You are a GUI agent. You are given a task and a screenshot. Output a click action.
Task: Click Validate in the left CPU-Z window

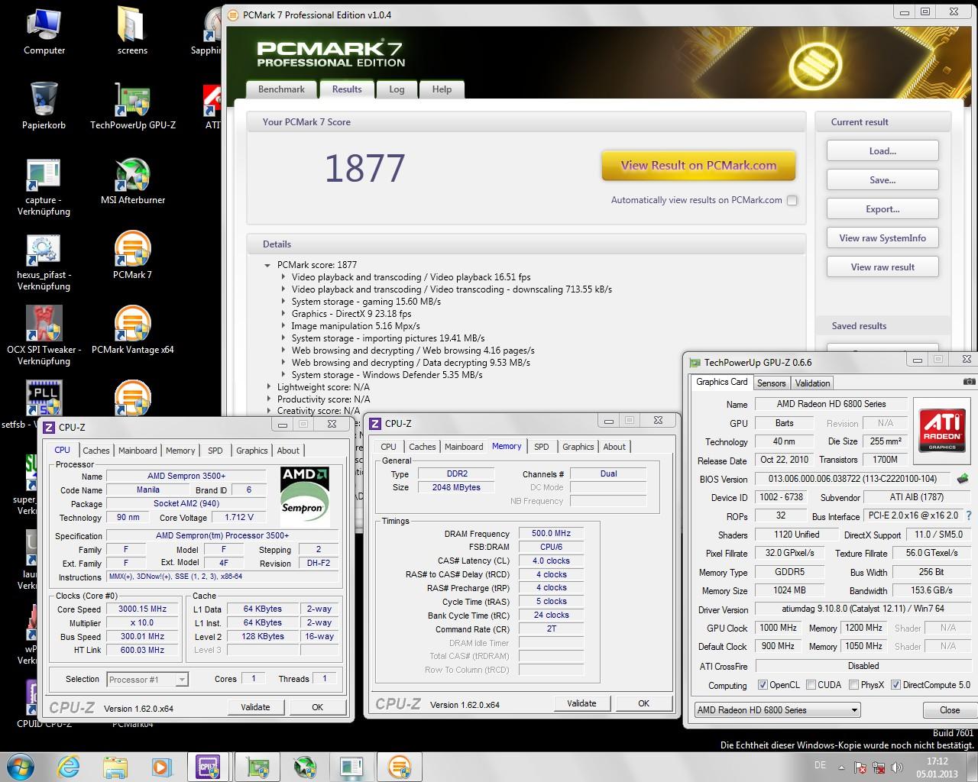point(255,707)
